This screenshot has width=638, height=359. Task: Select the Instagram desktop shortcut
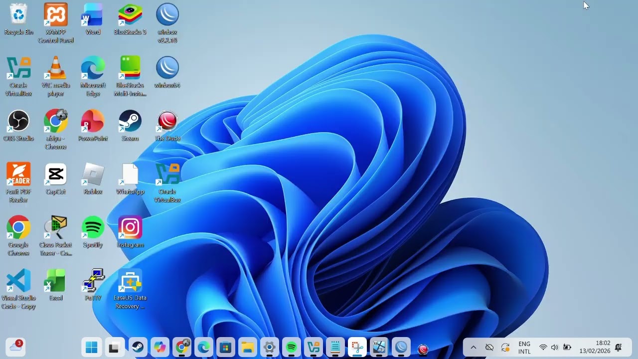coord(130,232)
